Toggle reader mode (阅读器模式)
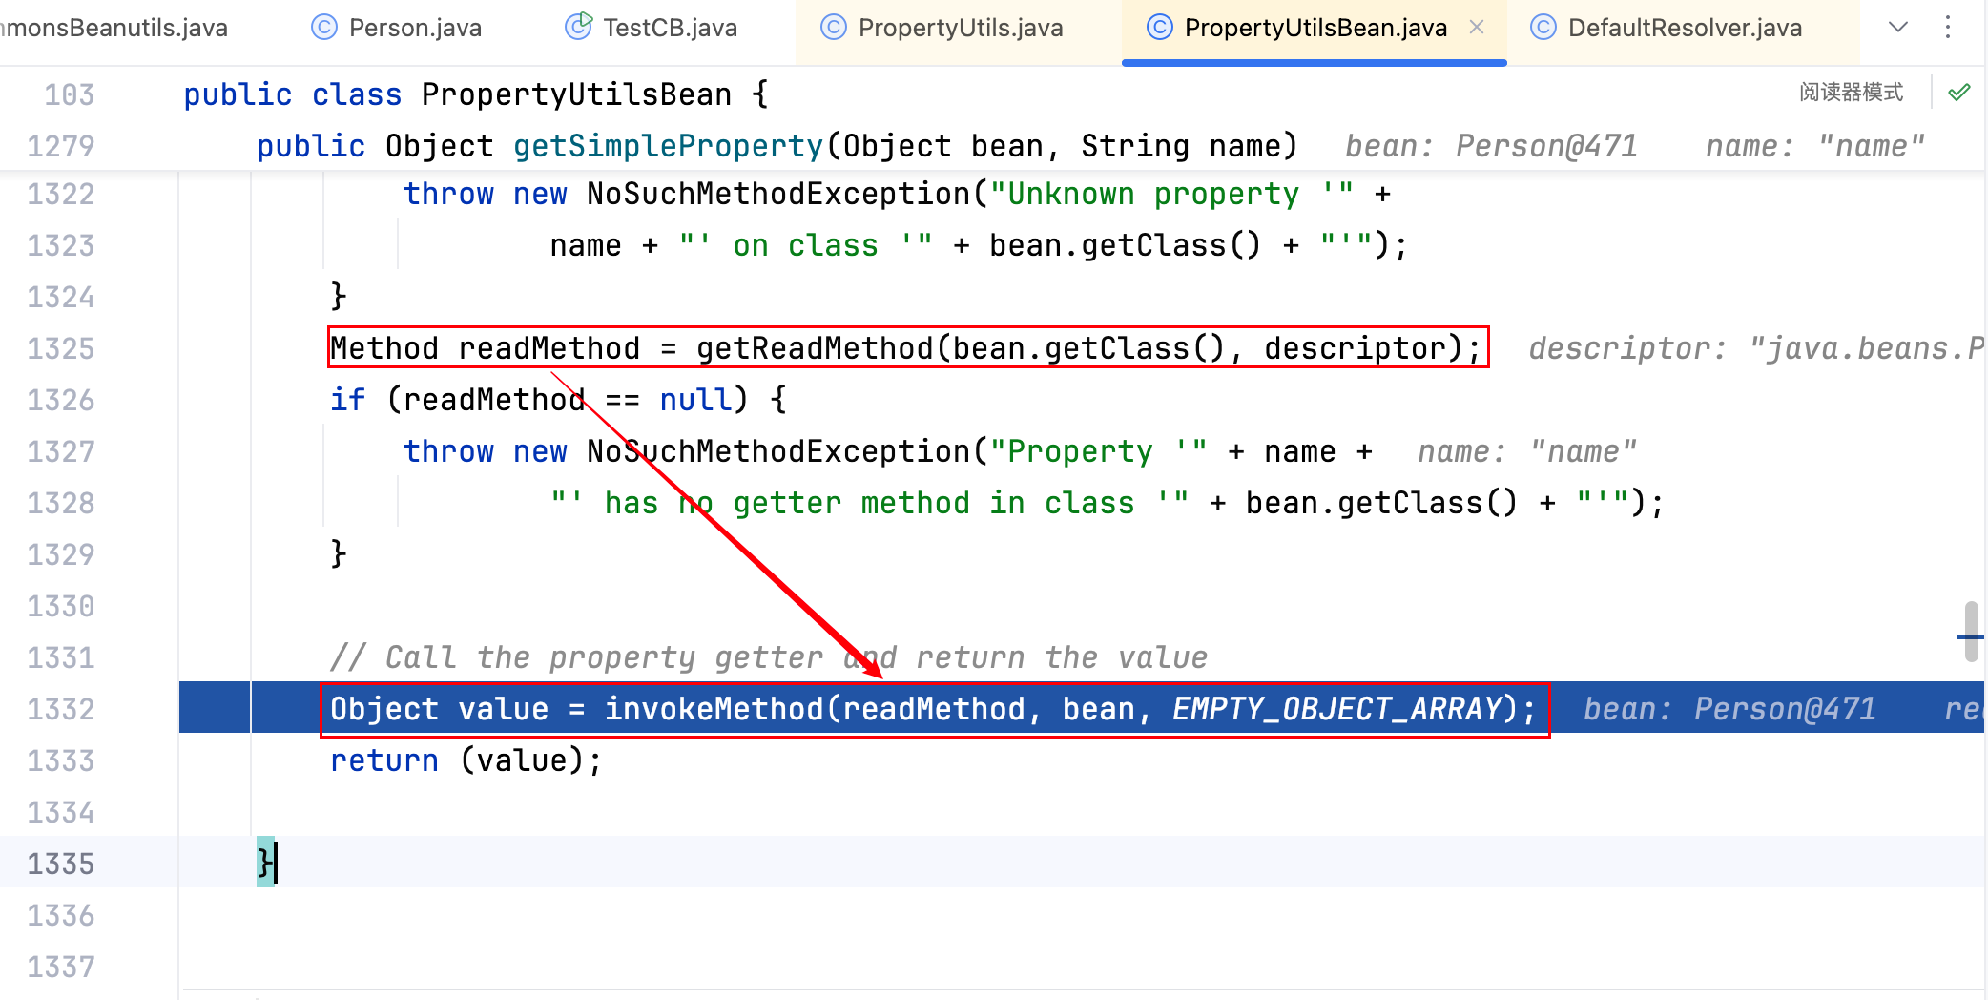Viewport: 1988px width, 1000px height. 1851,93
